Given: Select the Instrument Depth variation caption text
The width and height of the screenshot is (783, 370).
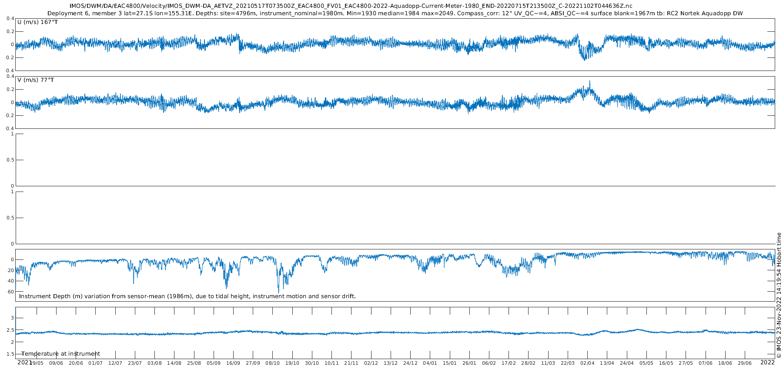Looking at the screenshot, I should 187,296.
